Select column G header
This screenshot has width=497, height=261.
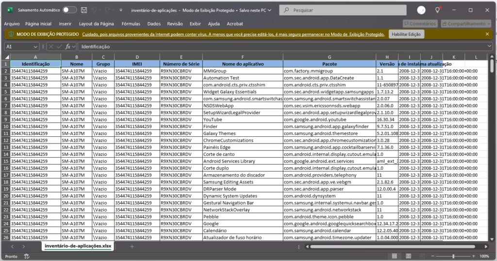tap(330, 57)
